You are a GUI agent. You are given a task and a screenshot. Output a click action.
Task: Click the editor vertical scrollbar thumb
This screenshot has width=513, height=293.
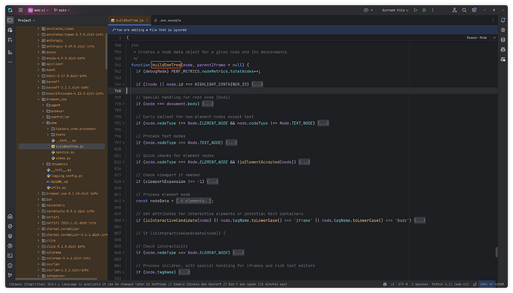[497, 252]
